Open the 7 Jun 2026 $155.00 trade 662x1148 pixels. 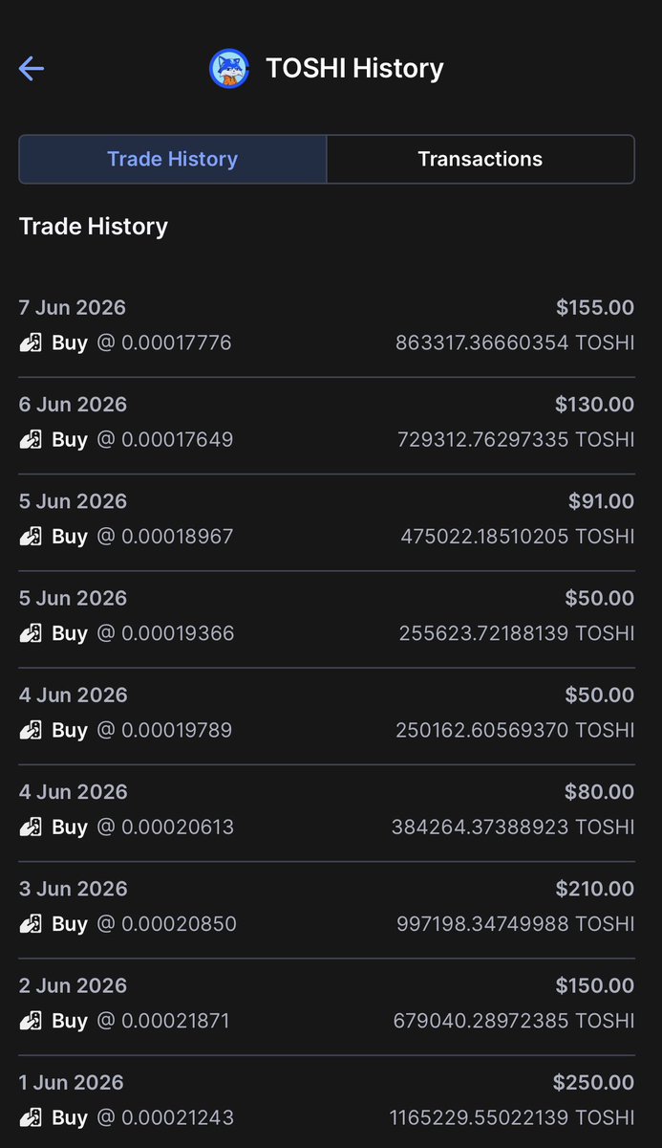point(327,325)
